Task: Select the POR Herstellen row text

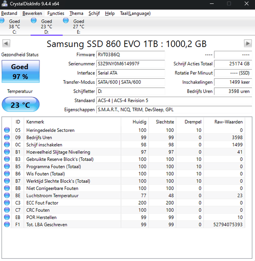Action: pyautogui.click(x=42, y=217)
